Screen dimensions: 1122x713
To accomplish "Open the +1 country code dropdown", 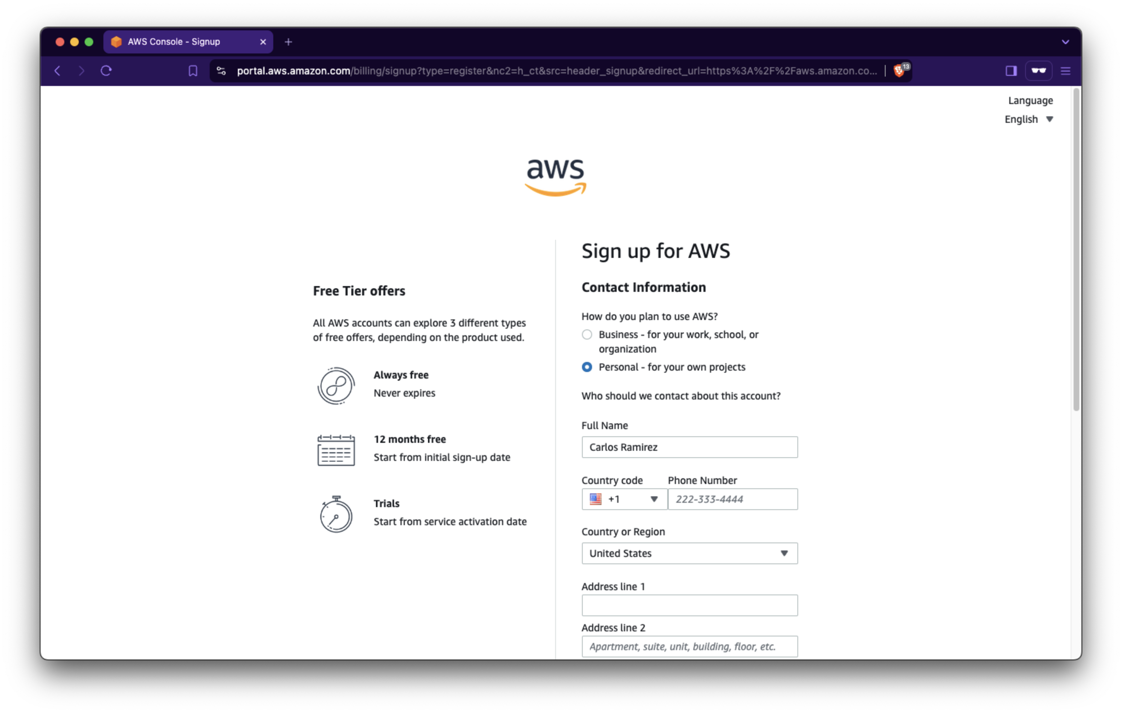I will [624, 499].
